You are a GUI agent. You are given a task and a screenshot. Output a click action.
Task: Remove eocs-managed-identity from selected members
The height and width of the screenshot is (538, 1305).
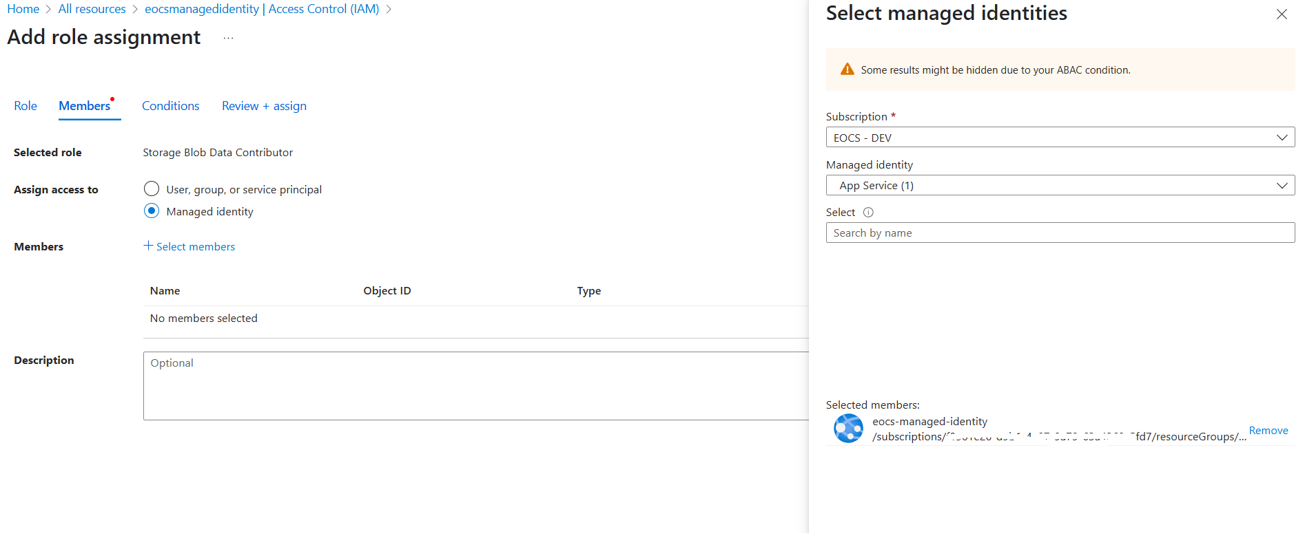(1268, 431)
